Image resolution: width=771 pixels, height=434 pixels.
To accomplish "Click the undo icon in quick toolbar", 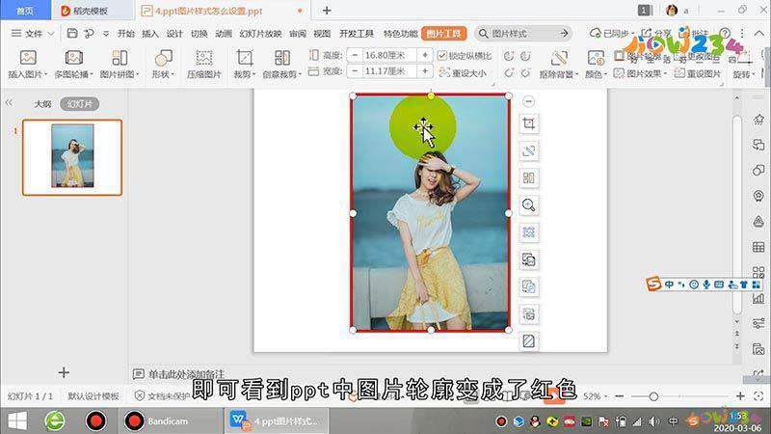I will [89, 34].
